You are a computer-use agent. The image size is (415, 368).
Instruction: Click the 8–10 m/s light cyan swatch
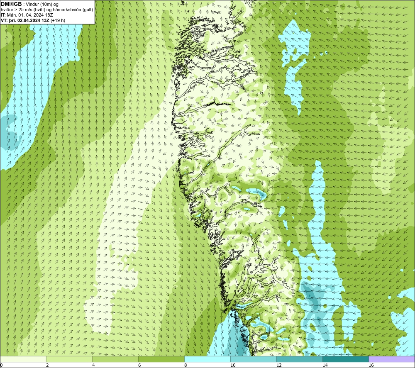207,359
